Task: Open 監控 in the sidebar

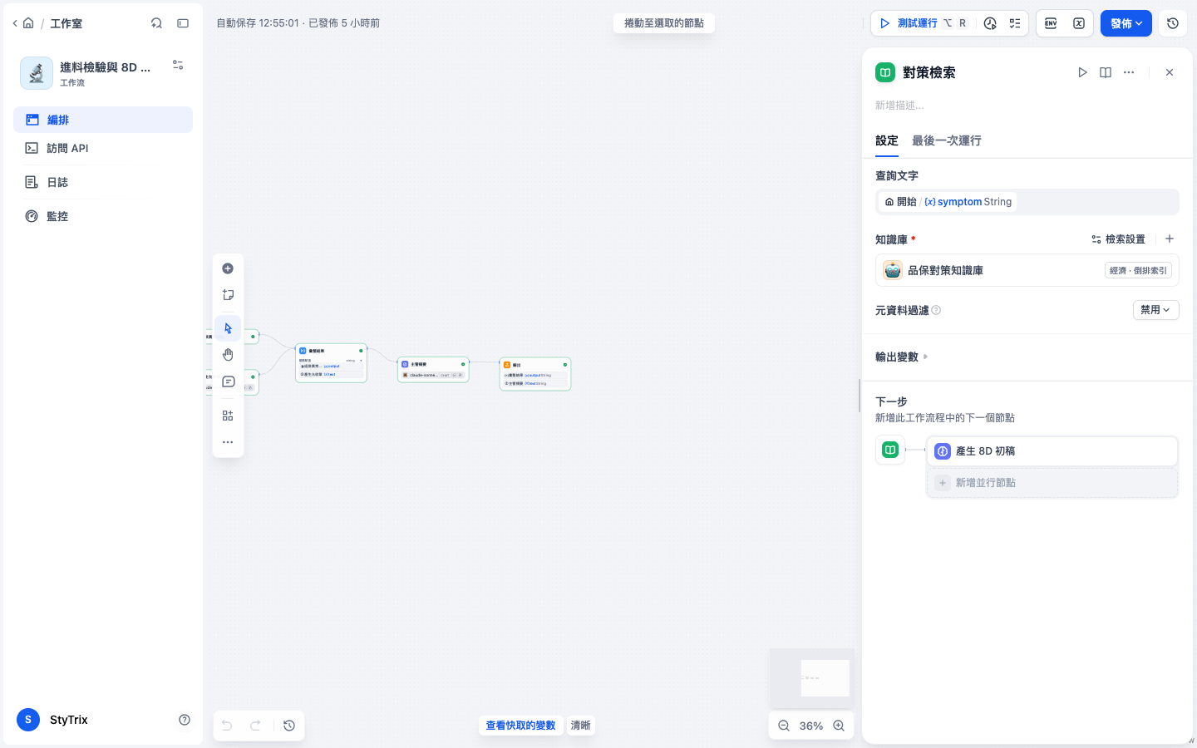Action: coord(103,216)
